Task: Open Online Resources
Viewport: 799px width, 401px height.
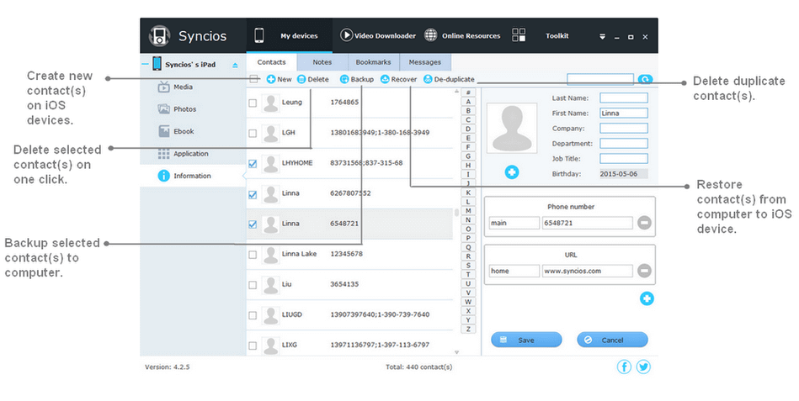Action: [462, 35]
